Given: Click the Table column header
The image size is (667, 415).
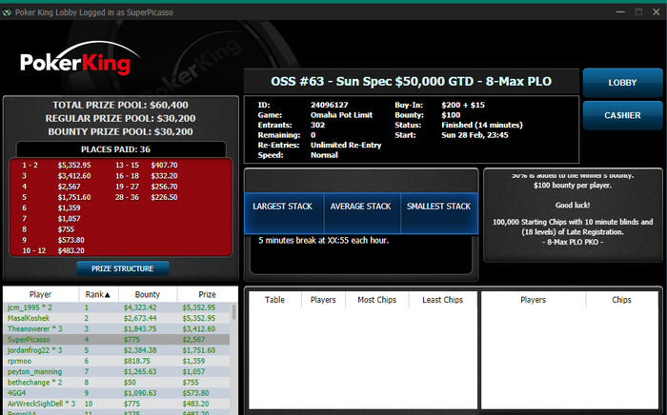Looking at the screenshot, I should pyautogui.click(x=274, y=300).
